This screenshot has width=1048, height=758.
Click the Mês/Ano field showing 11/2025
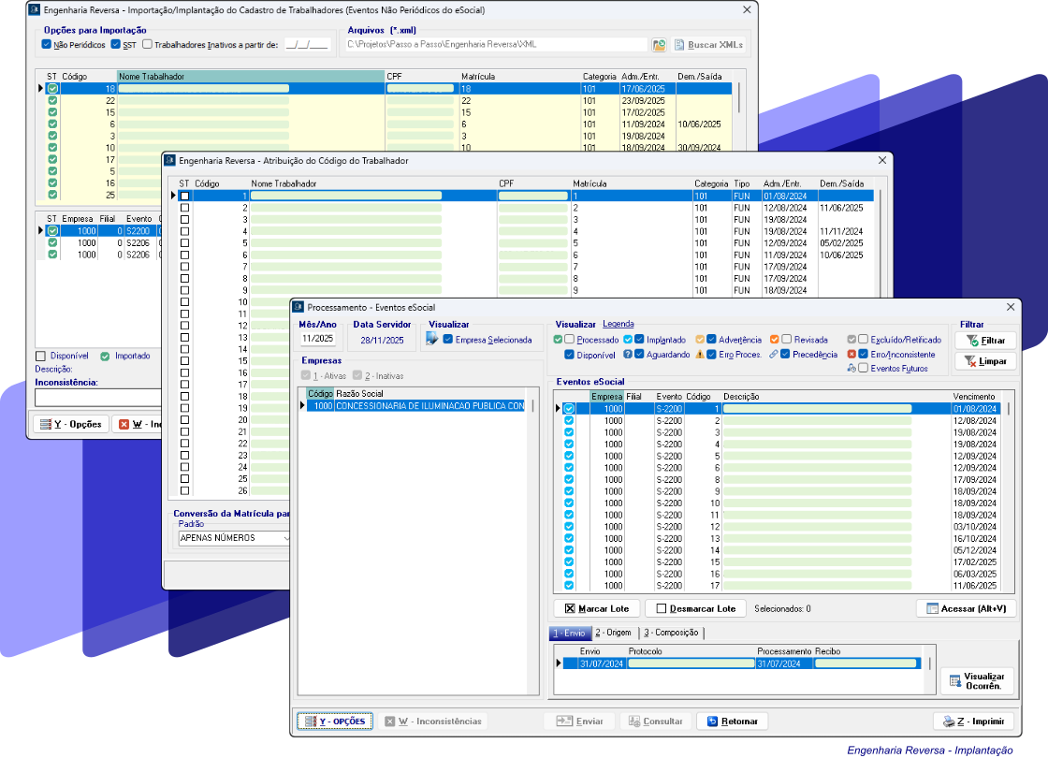pos(317,340)
